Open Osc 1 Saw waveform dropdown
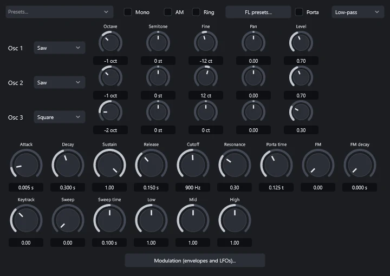Viewport: 390px width, 276px height. tap(60, 48)
